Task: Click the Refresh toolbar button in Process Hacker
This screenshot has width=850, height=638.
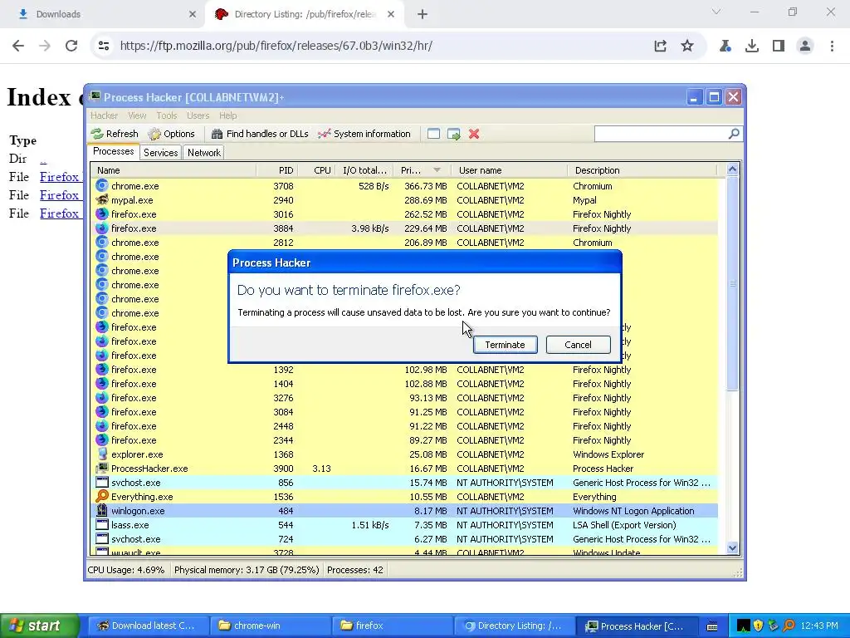Action: 115,134
